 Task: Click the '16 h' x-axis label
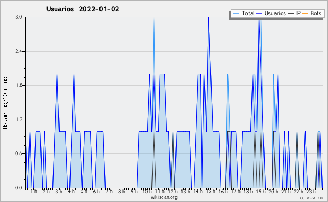[223, 191]
